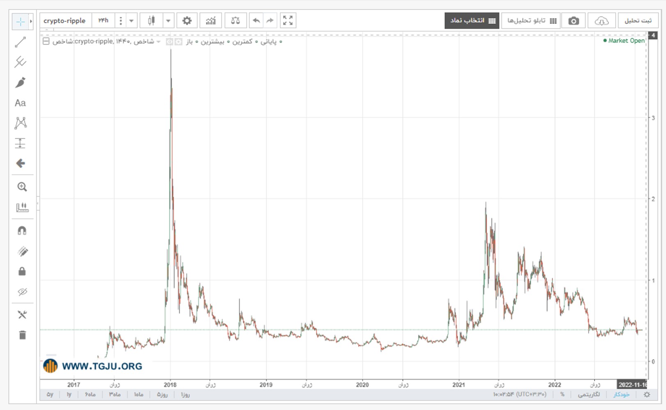The image size is (666, 410).
Task: Select the left arrow marker tool
Action: pos(21,164)
